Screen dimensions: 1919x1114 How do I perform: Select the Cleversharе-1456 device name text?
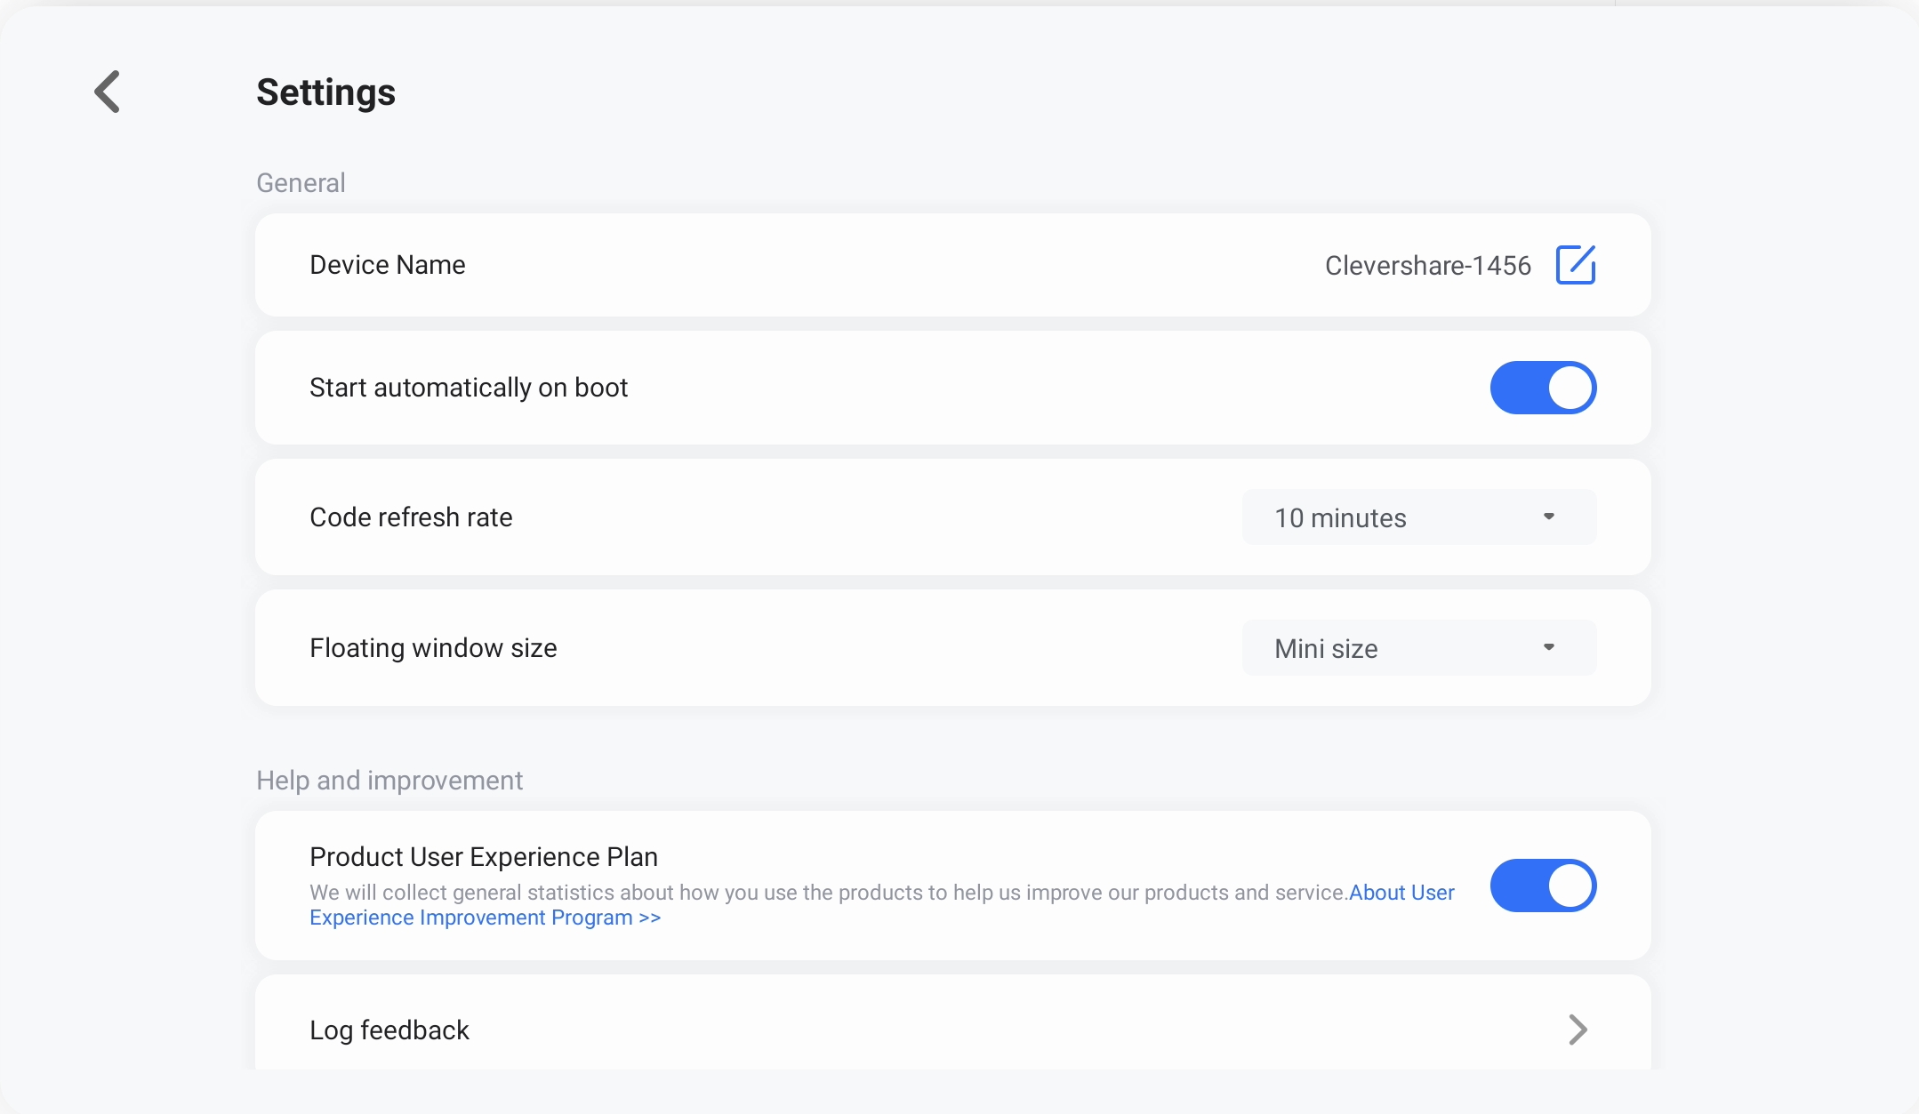(1428, 266)
